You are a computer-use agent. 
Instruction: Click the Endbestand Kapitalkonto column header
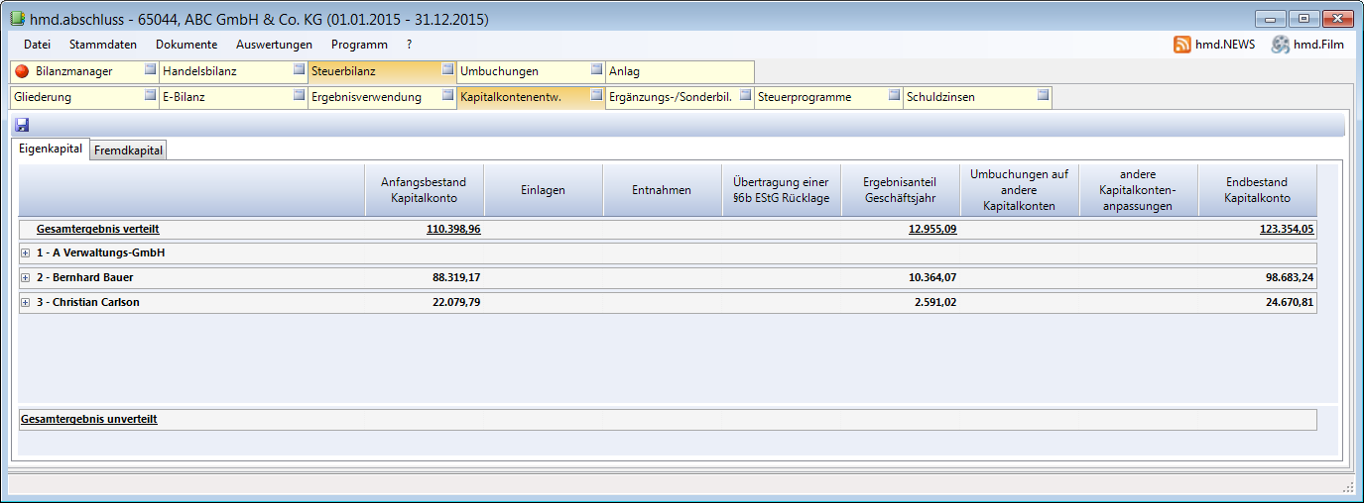click(x=1256, y=190)
